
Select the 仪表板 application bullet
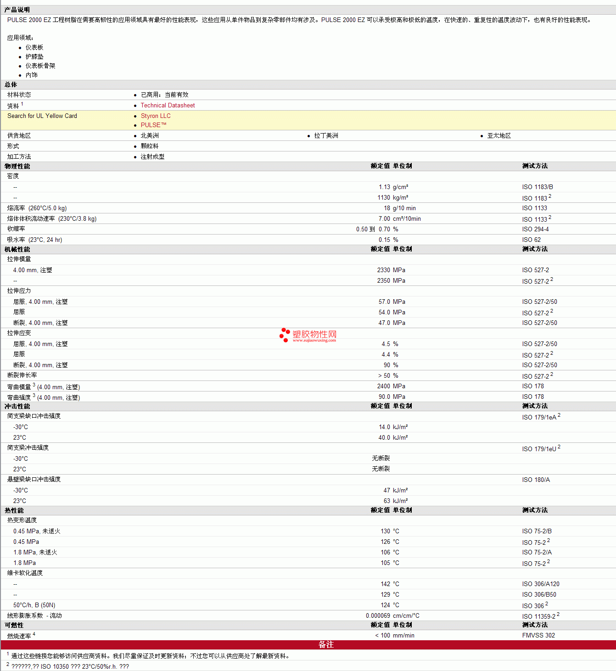click(34, 47)
